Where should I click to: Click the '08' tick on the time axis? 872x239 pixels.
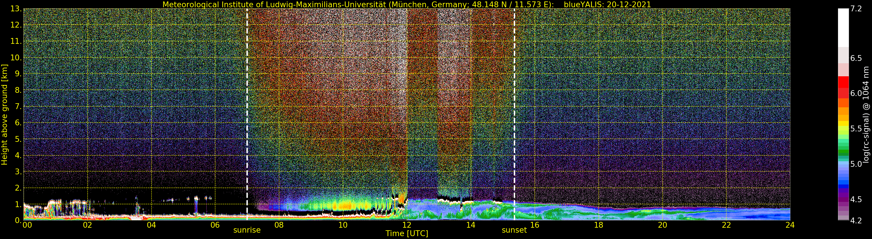(279, 225)
